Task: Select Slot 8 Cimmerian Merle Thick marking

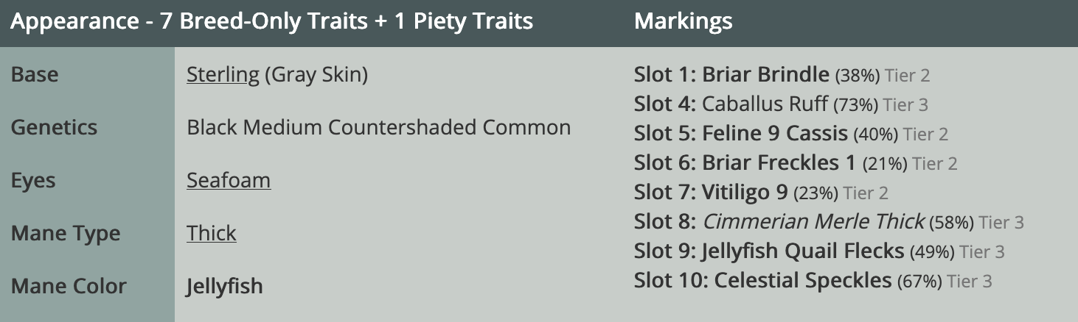Action: tap(813, 221)
